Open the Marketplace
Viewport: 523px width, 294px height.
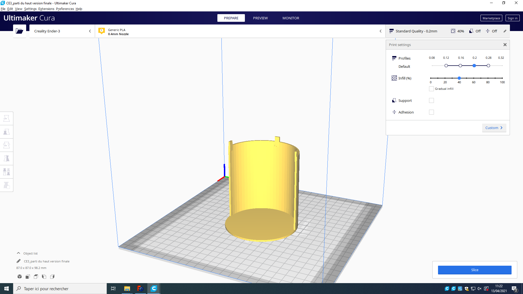491,18
